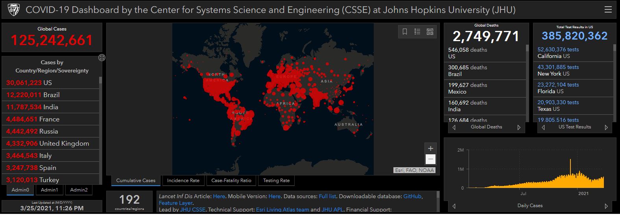
Task: Go to next panel after Global Deaths
Action: pos(519,127)
